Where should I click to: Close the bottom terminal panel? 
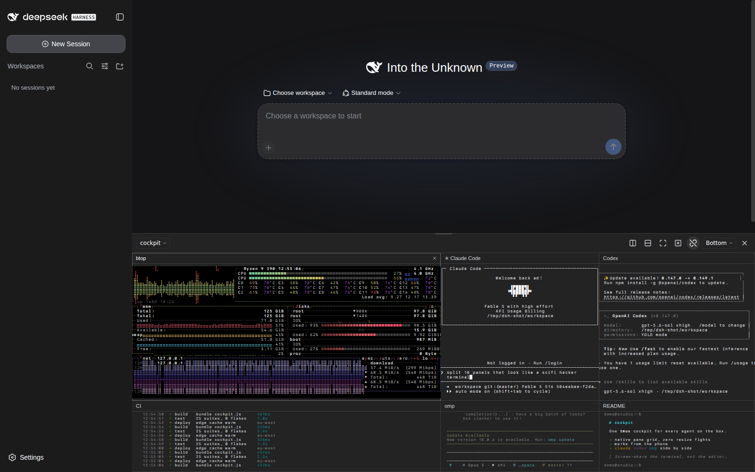point(745,243)
